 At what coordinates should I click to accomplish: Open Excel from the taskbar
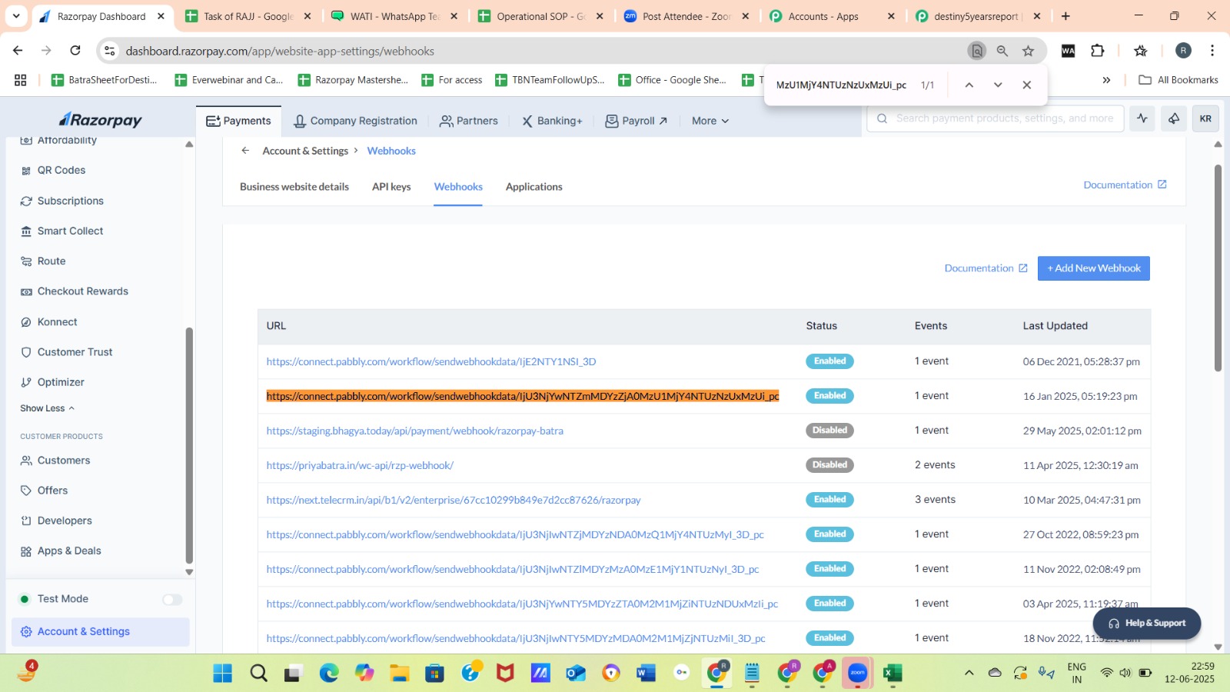coord(892,674)
